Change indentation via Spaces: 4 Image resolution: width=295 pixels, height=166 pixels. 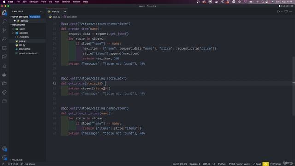pyautogui.click(x=195, y=164)
